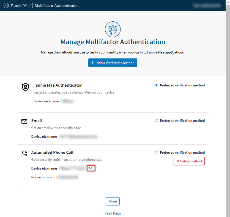
Task: Click the X icon on Delete method
Action: [178, 161]
